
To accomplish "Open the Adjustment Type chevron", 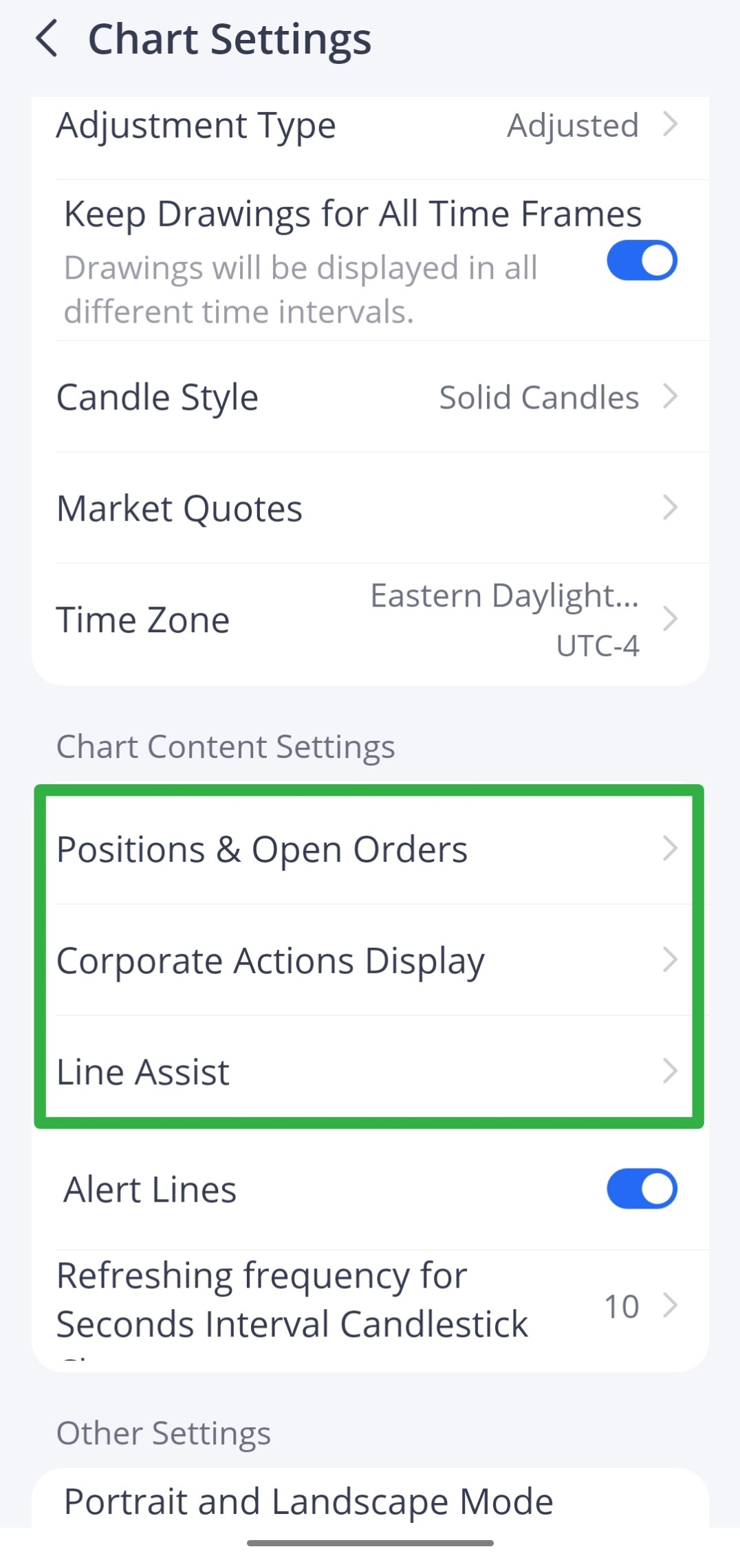I will point(671,125).
